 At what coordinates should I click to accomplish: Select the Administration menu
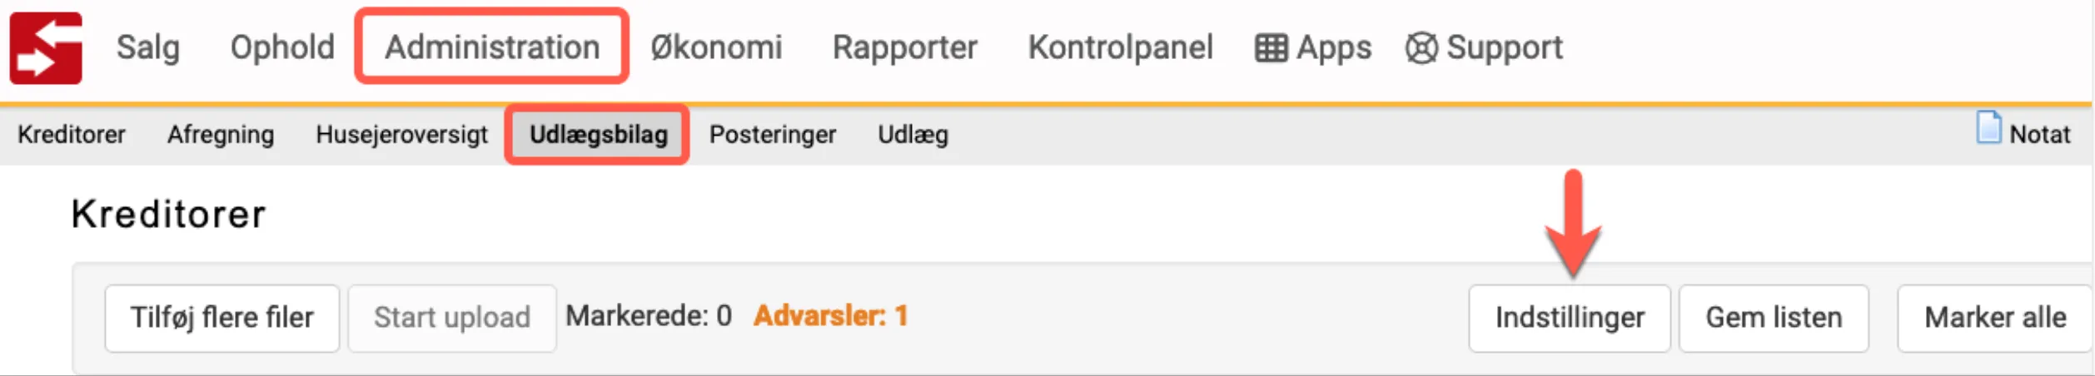[492, 47]
